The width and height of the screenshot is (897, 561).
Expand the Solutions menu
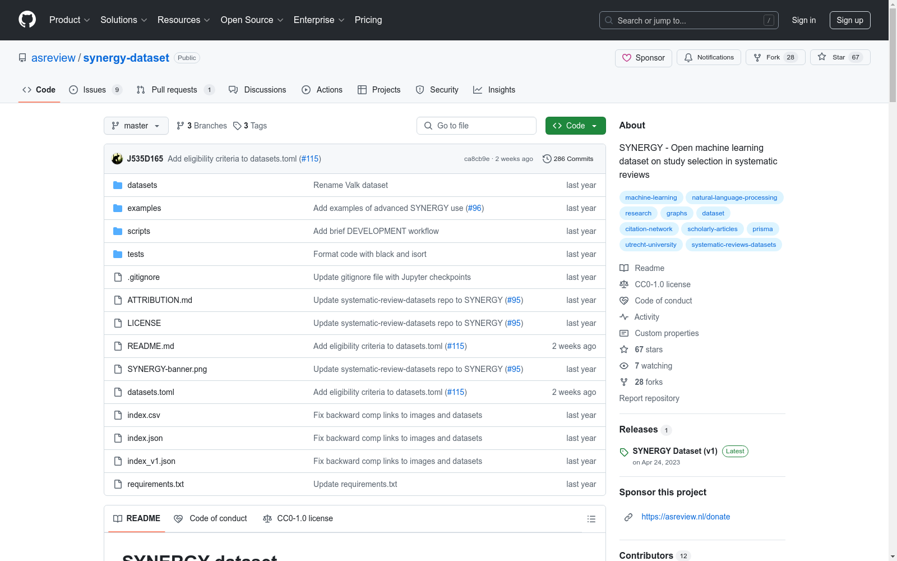coord(124,20)
